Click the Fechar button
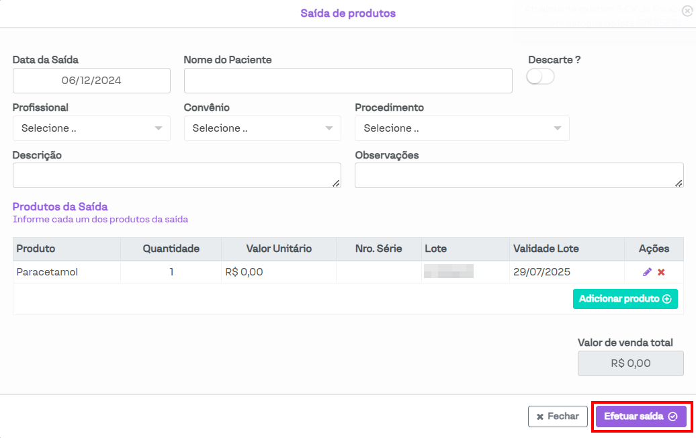The image size is (696, 438). point(558,417)
